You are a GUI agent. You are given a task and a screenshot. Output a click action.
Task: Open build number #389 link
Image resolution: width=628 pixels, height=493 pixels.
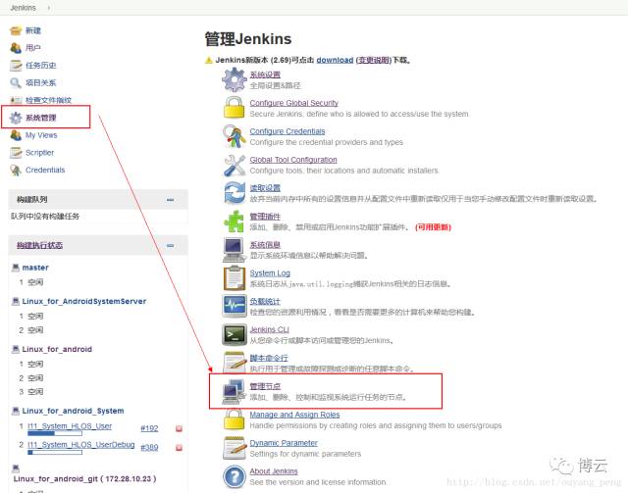pos(149,447)
